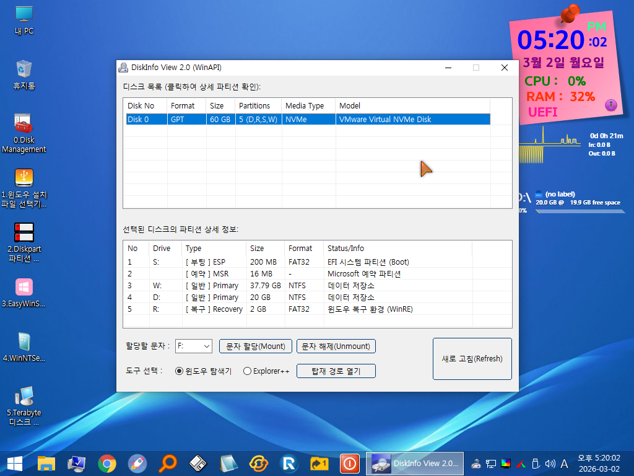Viewport: 634px width, 476px height.
Task: Click the Format column header in disk list
Action: coord(186,106)
